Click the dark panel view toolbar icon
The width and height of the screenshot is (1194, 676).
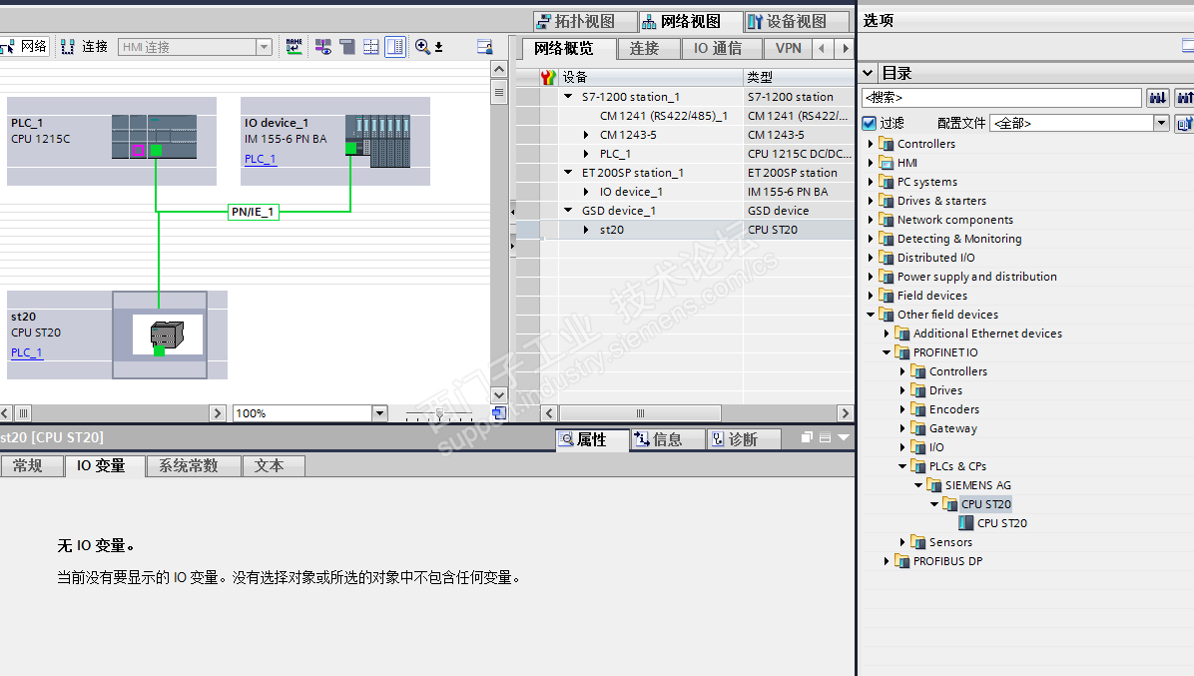tap(347, 47)
